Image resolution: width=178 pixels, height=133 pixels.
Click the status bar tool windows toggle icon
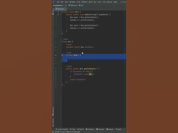(53, 132)
